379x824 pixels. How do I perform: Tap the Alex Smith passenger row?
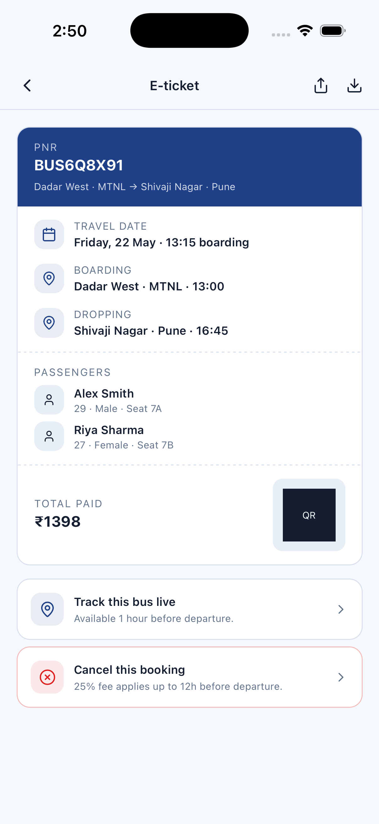tap(189, 400)
